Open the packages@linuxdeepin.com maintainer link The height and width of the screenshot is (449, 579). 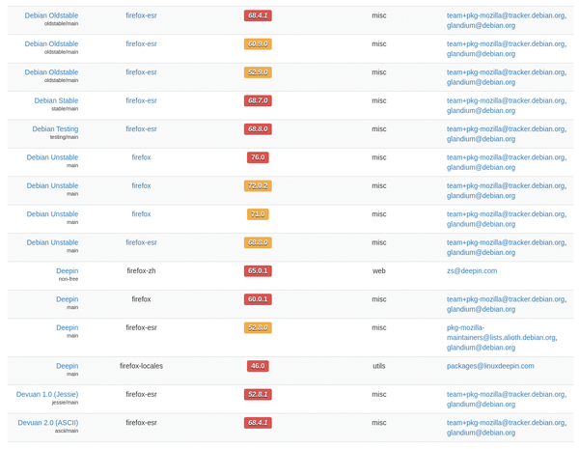(490, 366)
